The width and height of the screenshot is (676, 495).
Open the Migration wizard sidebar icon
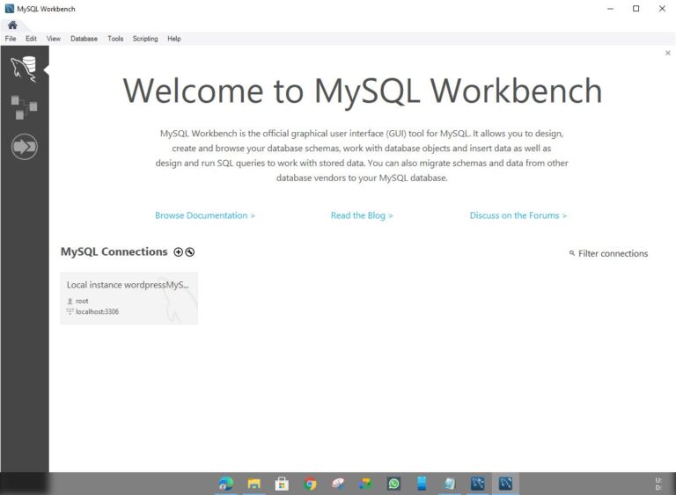tap(24, 147)
